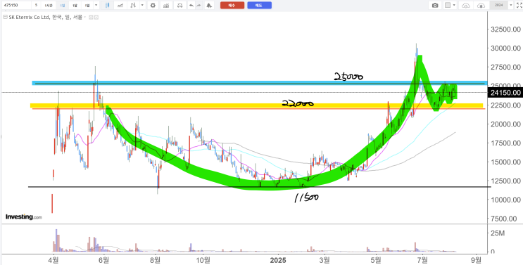Image resolution: width=523 pixels, height=265 pixels.
Task: Choose the bar chart style icon
Action: pos(133,6)
